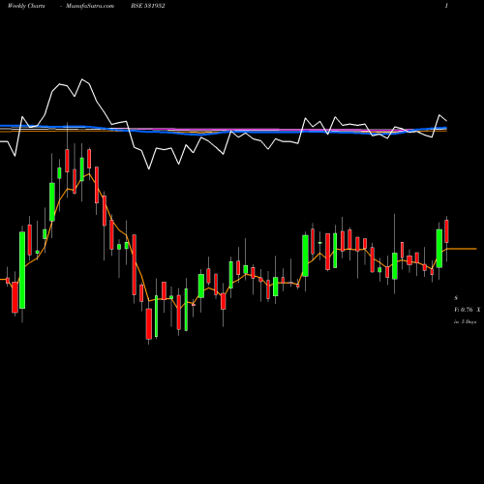Image resolution: width=484 pixels, height=484 pixels.
Task: Click the flat orange line extending past the last candle
Action: coord(462,249)
